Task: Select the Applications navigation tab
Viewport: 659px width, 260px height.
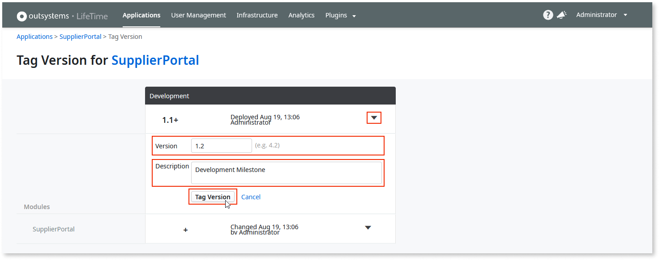Action: (141, 15)
